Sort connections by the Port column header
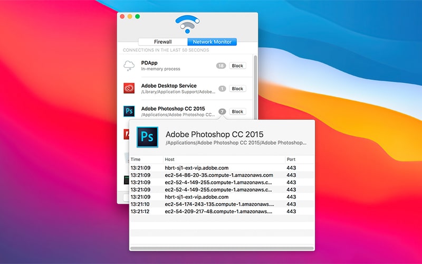This screenshot has height=264, width=422. [x=299, y=159]
